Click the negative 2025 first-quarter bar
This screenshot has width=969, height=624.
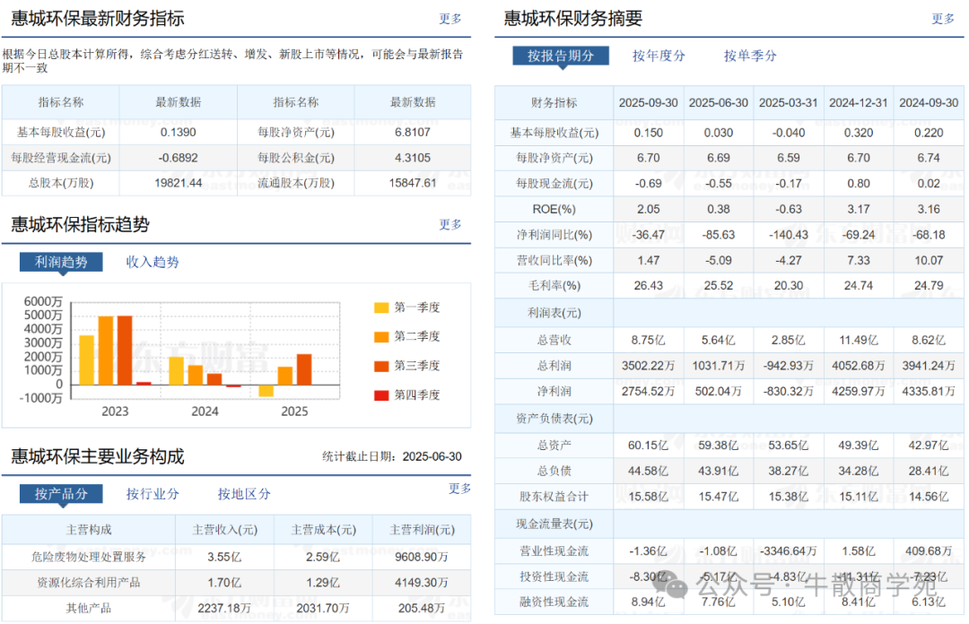(x=266, y=391)
